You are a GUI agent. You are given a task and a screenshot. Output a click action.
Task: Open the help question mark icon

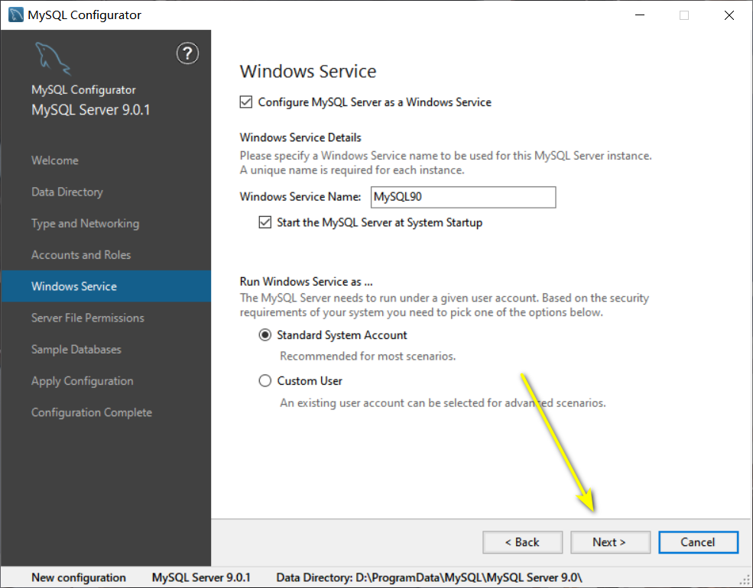(x=187, y=53)
